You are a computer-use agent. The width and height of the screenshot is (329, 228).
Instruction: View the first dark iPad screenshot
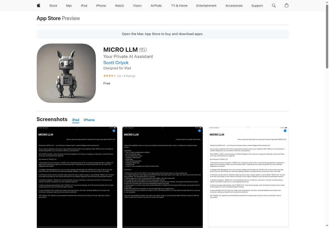[x=77, y=177]
